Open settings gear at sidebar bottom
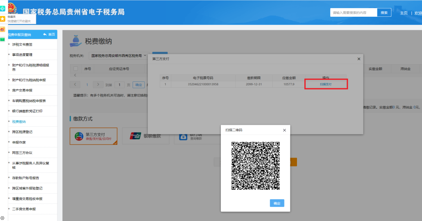 tap(2, 218)
